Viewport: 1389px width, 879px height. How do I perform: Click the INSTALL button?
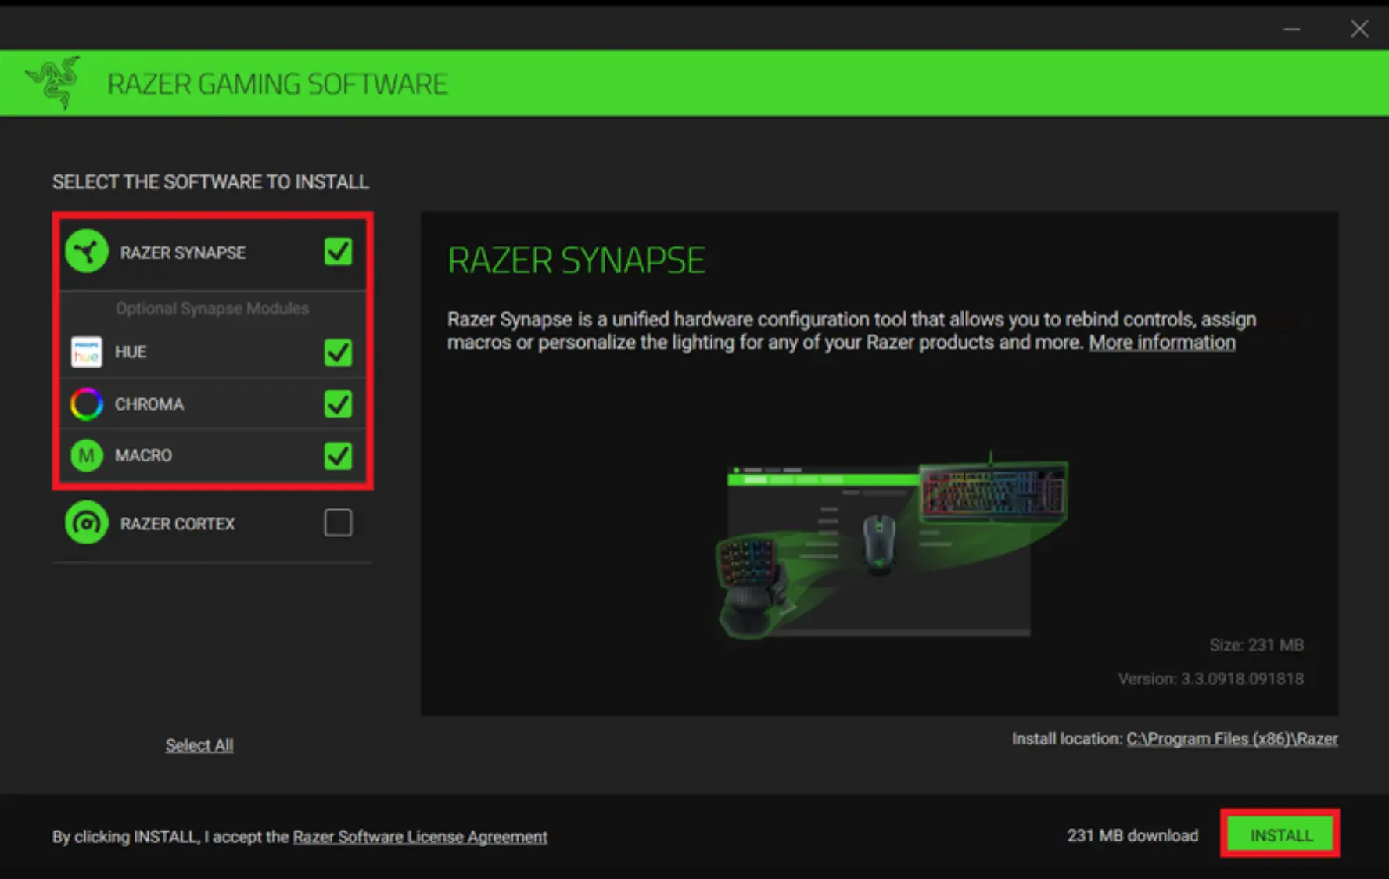pyautogui.click(x=1280, y=834)
